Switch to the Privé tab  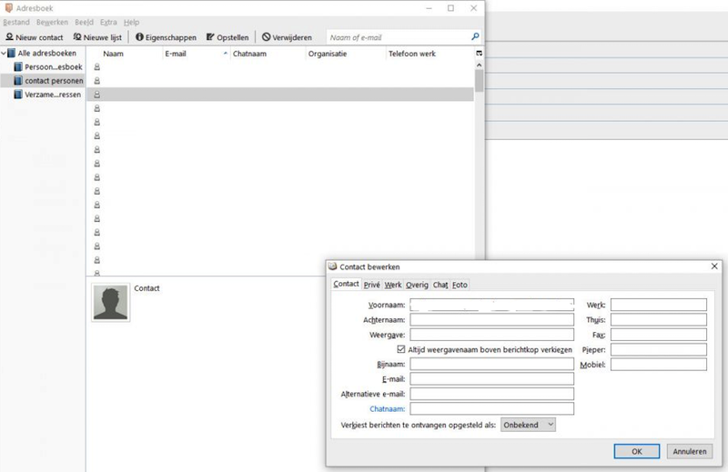pos(372,285)
